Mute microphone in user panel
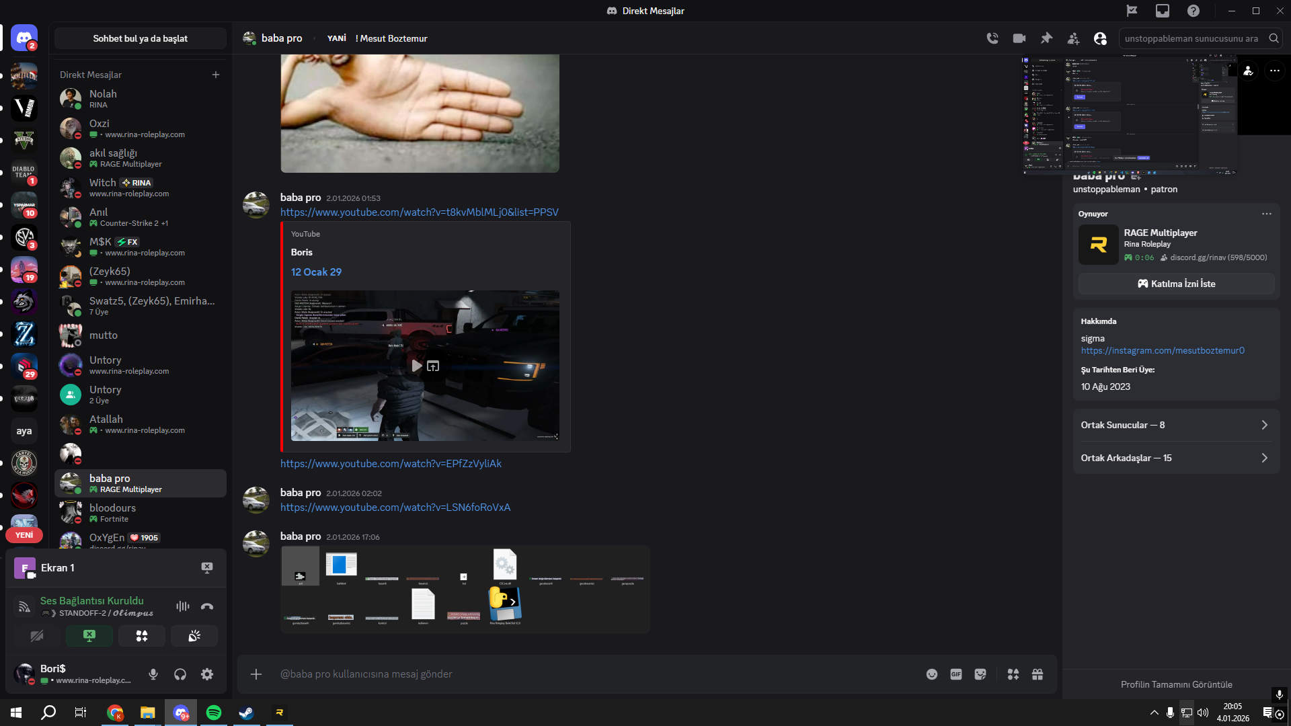This screenshot has width=1291, height=726. coord(153,674)
